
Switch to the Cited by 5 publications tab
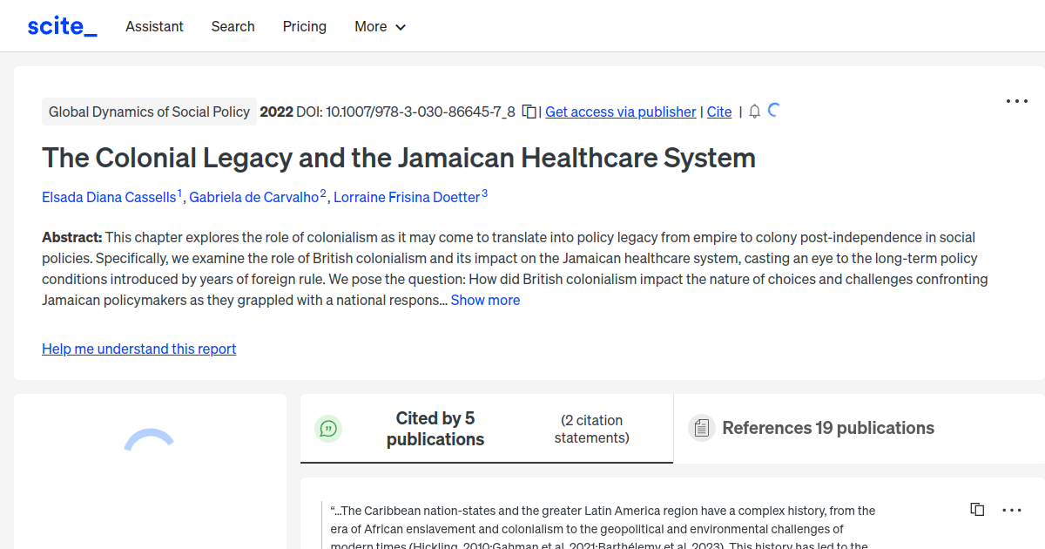point(435,428)
